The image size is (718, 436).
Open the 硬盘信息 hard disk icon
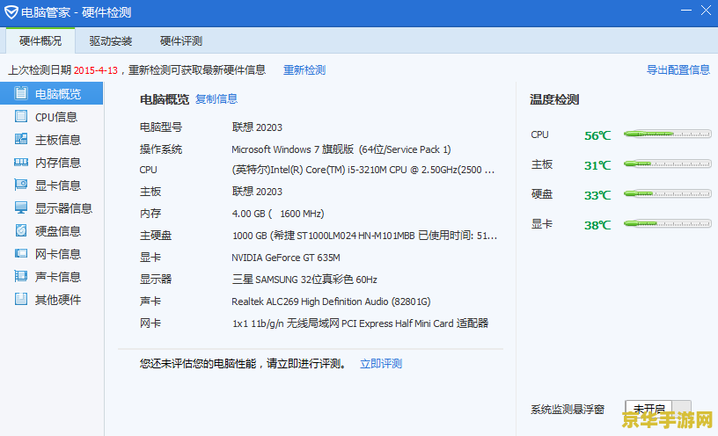coord(20,230)
